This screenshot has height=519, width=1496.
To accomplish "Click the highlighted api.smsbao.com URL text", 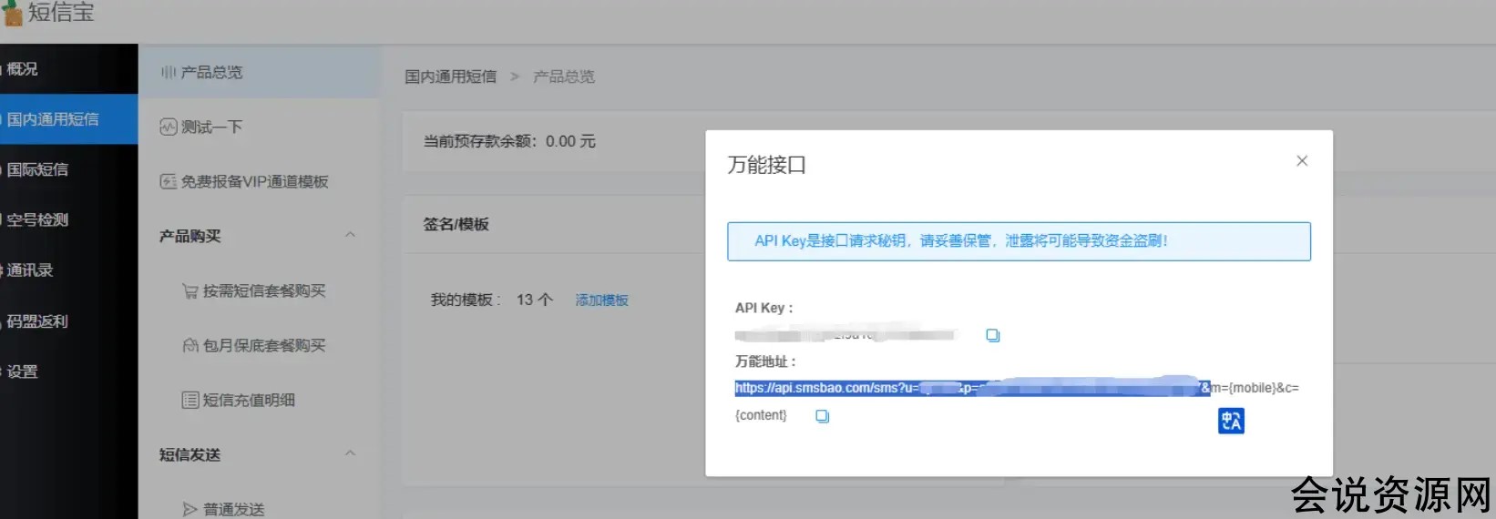I will [x=972, y=388].
